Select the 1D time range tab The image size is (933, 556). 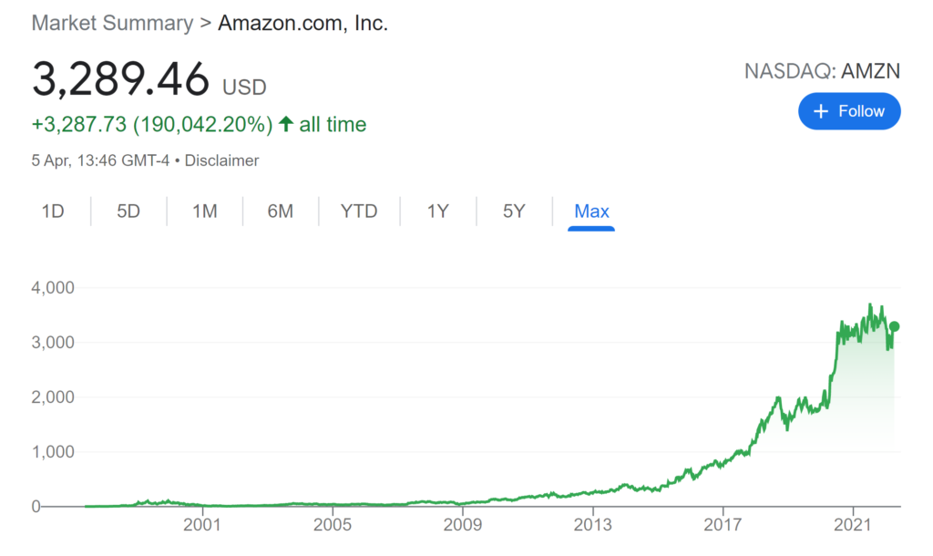pos(53,211)
